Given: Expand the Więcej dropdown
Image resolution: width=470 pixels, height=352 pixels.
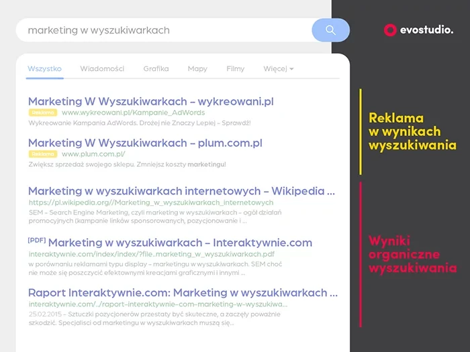Looking at the screenshot, I should (279, 69).
